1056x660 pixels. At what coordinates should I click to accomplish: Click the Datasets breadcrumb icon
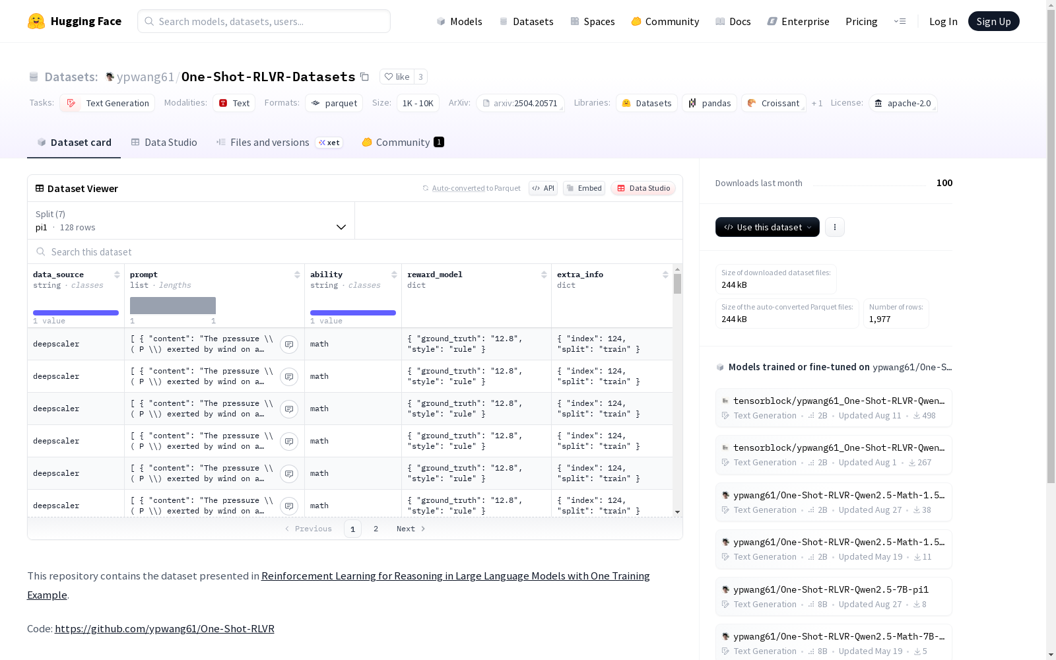tap(34, 77)
